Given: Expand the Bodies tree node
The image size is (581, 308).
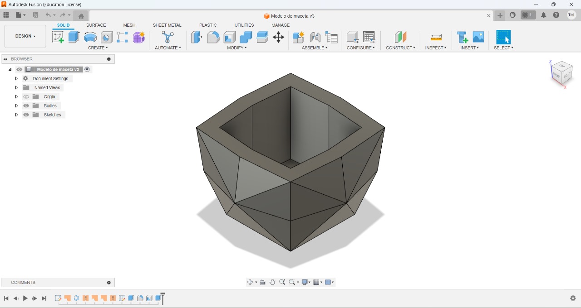Looking at the screenshot, I should (16, 106).
